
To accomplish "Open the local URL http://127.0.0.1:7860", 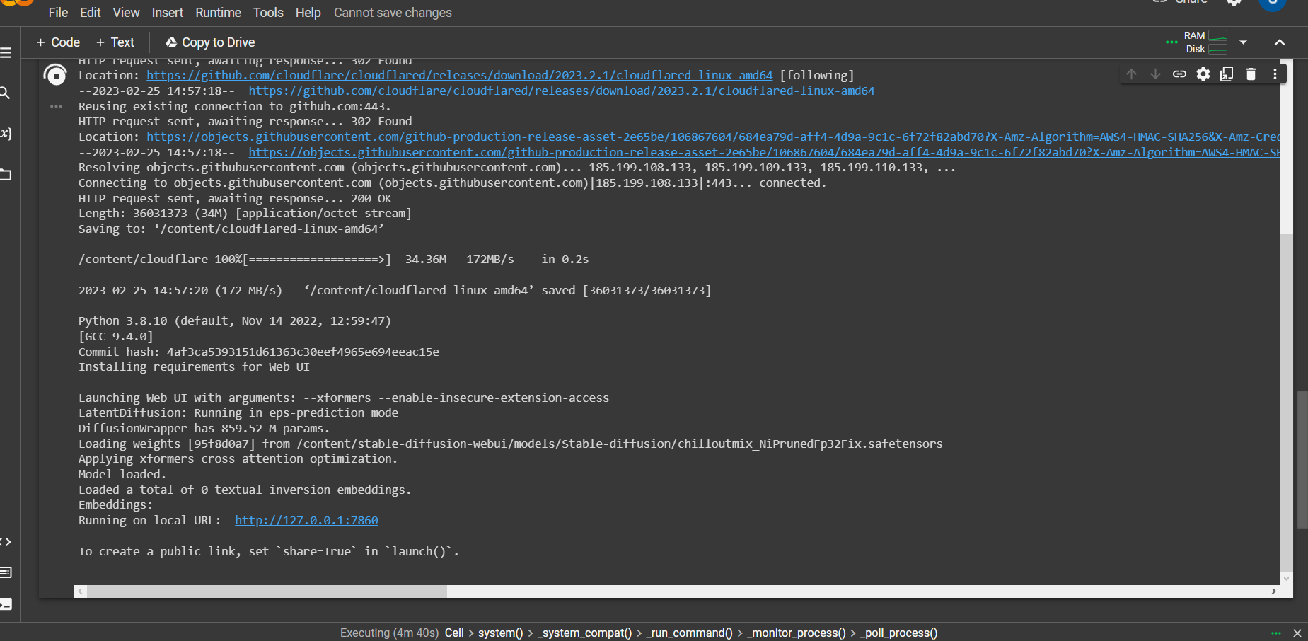I will pos(306,520).
